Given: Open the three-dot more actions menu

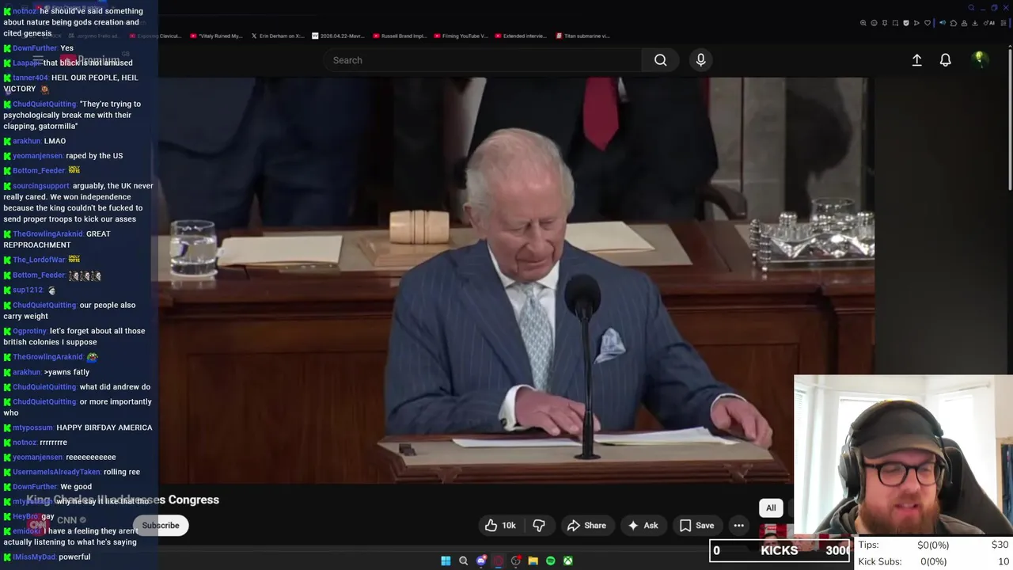Looking at the screenshot, I should (x=738, y=526).
